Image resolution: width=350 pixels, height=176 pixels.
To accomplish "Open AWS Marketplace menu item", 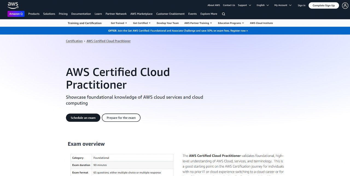I will [x=141, y=14].
